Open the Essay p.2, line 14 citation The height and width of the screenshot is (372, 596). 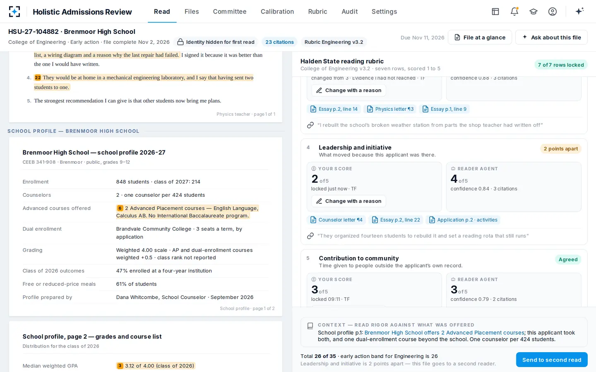tap(334, 109)
